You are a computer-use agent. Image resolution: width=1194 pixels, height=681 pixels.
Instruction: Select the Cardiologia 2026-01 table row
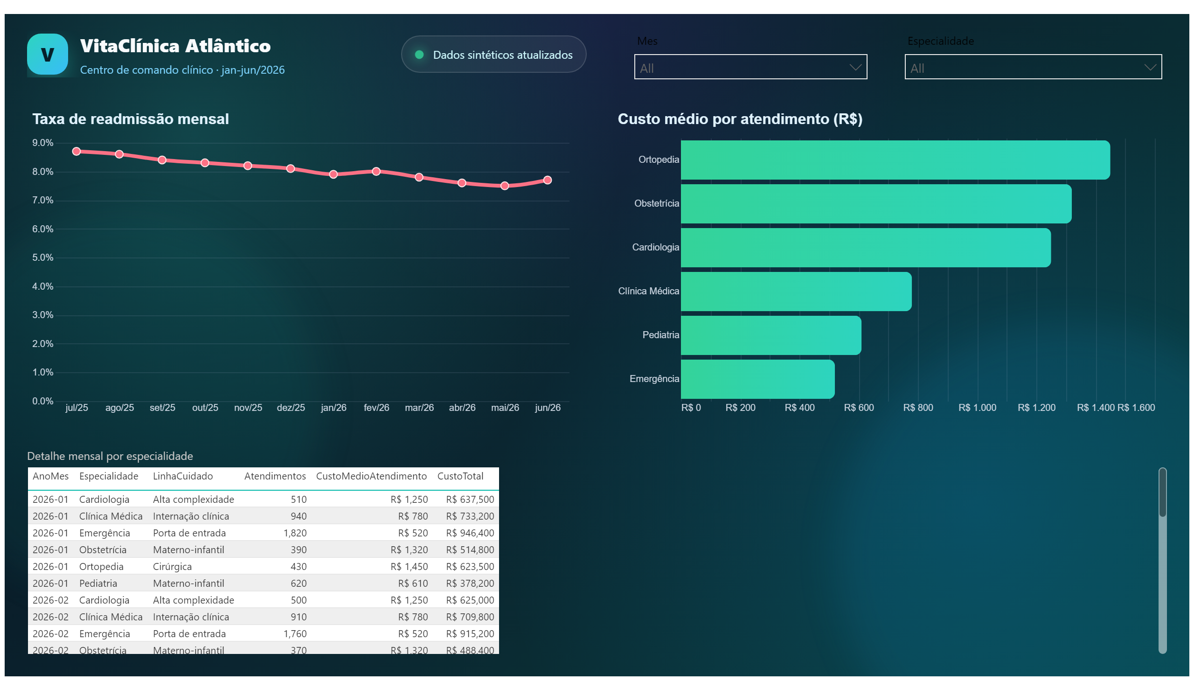[x=264, y=500]
